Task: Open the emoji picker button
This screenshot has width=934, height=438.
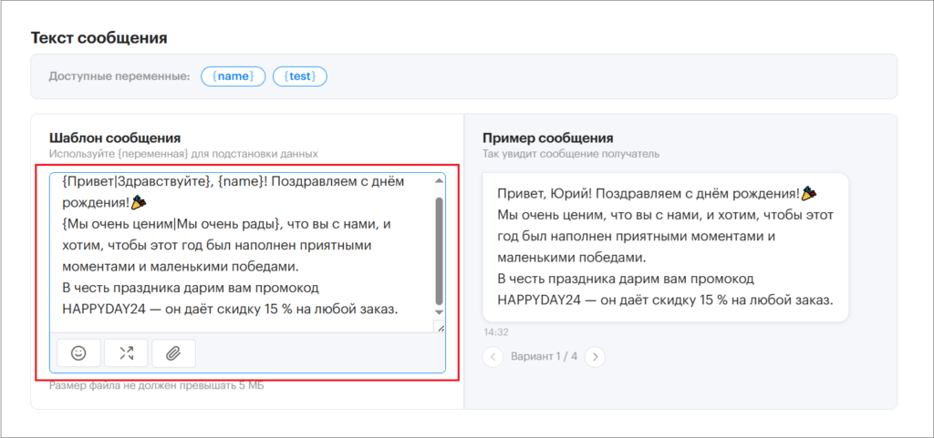Action: (78, 353)
